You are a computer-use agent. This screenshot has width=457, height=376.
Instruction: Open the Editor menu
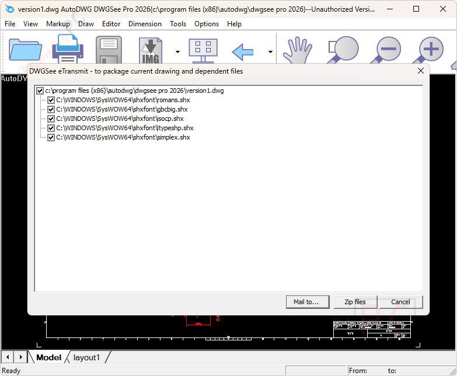point(111,24)
